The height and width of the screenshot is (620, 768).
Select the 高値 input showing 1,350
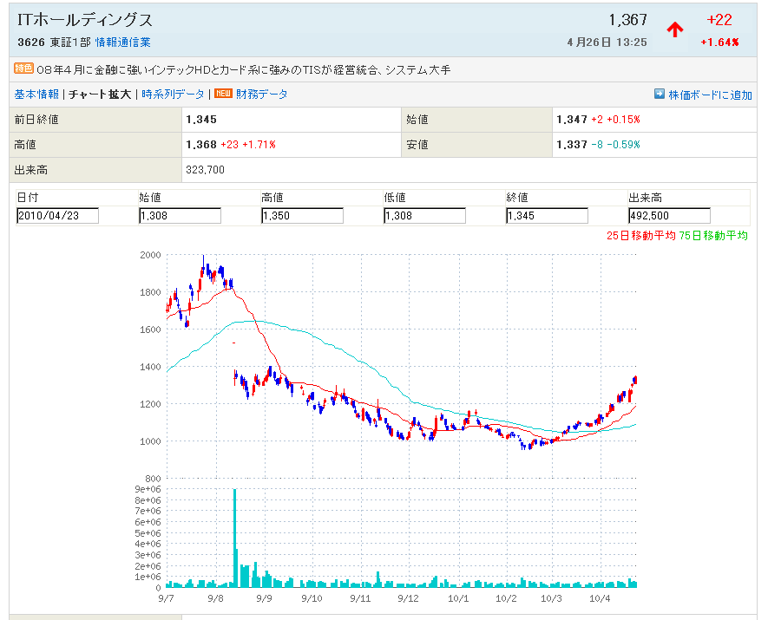(x=302, y=216)
